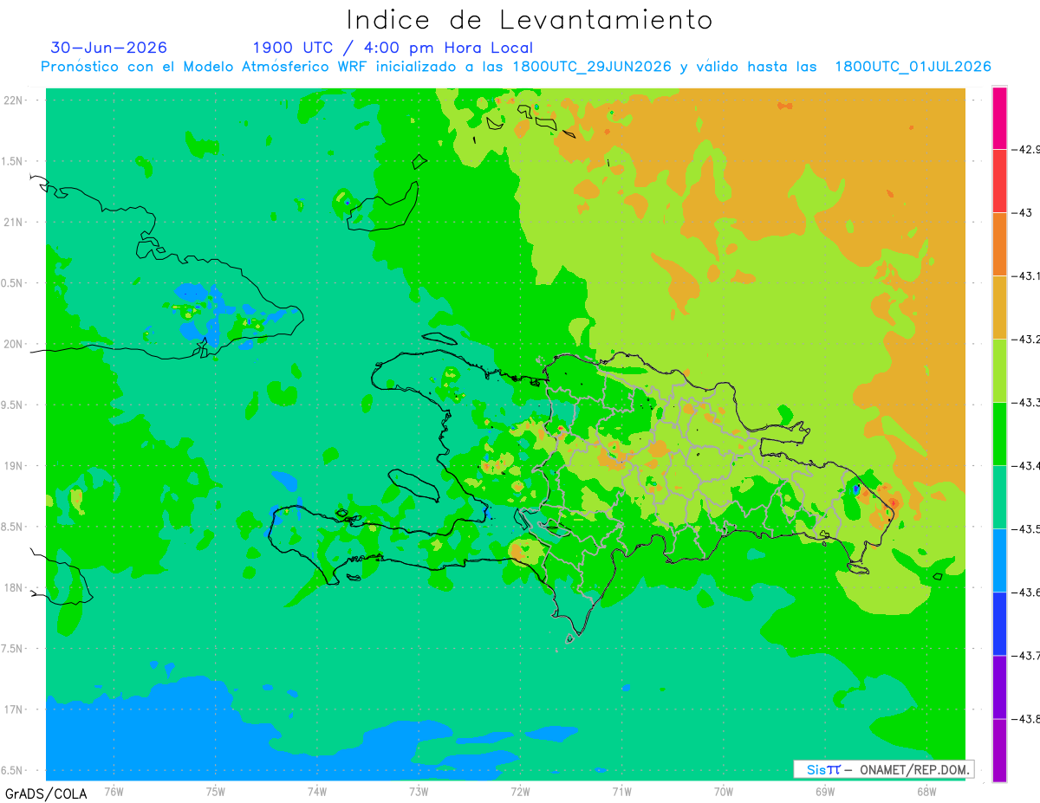Viewport: 1040px width, 803px height.
Task: Click the gold legend band below -43.1
Action: point(999,308)
